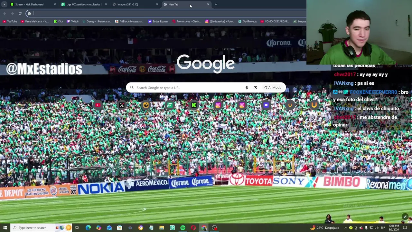412x232 pixels.
Task: Open the Windows notification center
Action: [405, 228]
